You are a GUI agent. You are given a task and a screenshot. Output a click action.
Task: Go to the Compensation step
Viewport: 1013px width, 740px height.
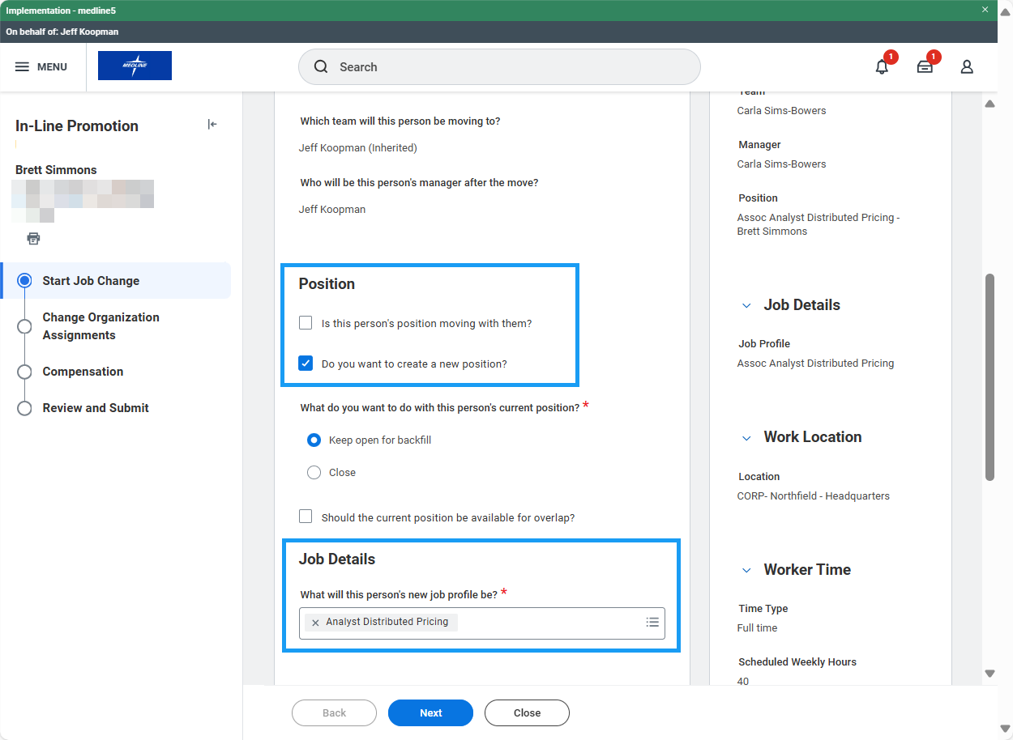click(x=83, y=372)
